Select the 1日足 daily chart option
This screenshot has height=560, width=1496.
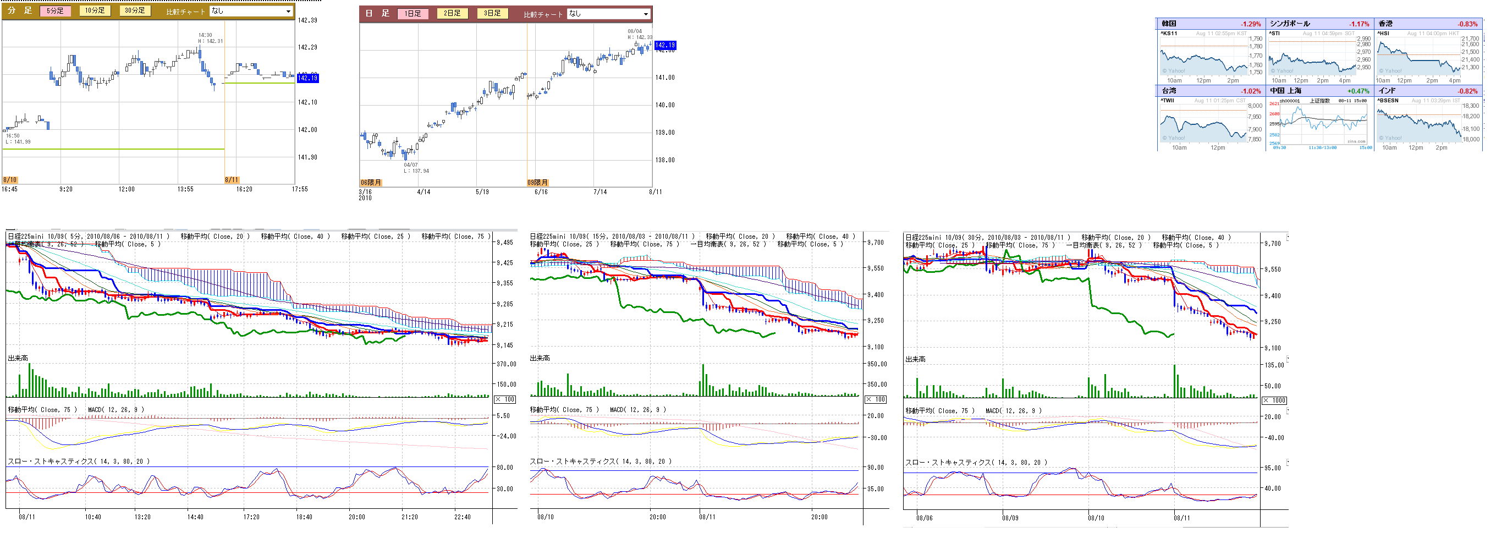click(413, 13)
